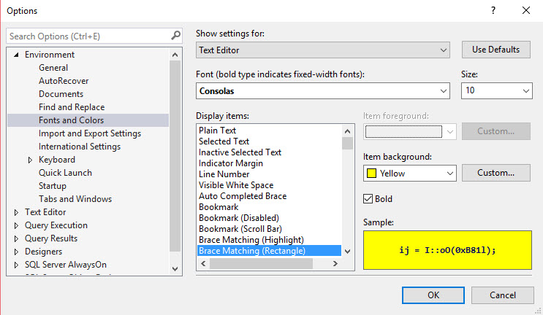The height and width of the screenshot is (315, 543).
Task: Select Import and Export Settings
Action: 90,133
